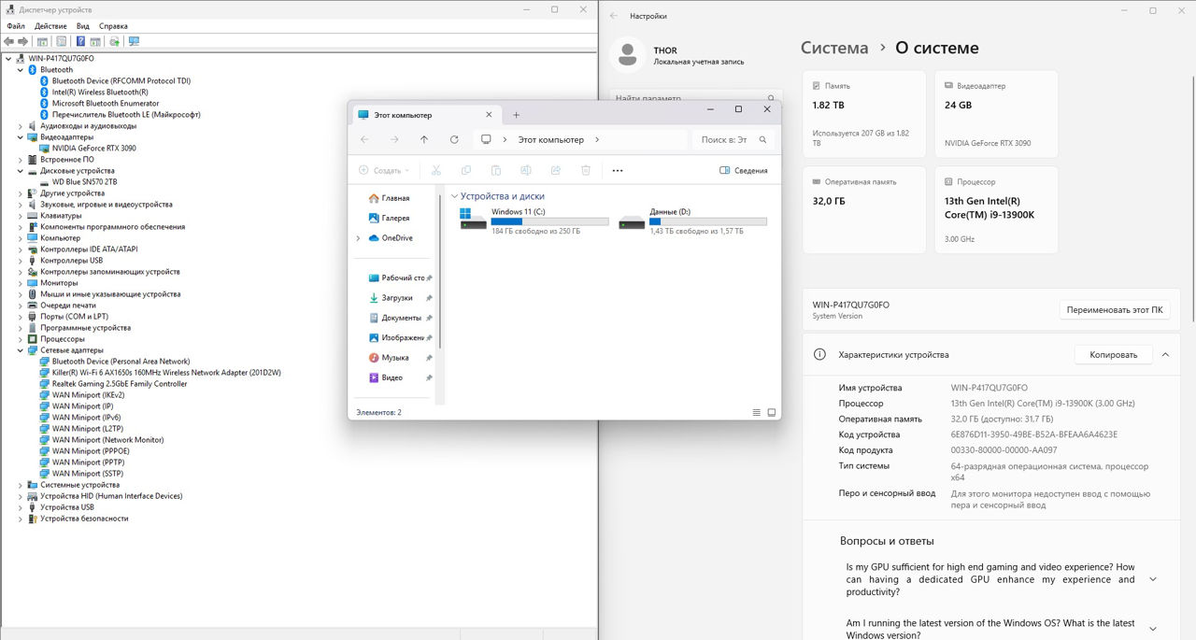Click the Данные (D:) drive usage bar
The image size is (1196, 640).
tap(707, 221)
